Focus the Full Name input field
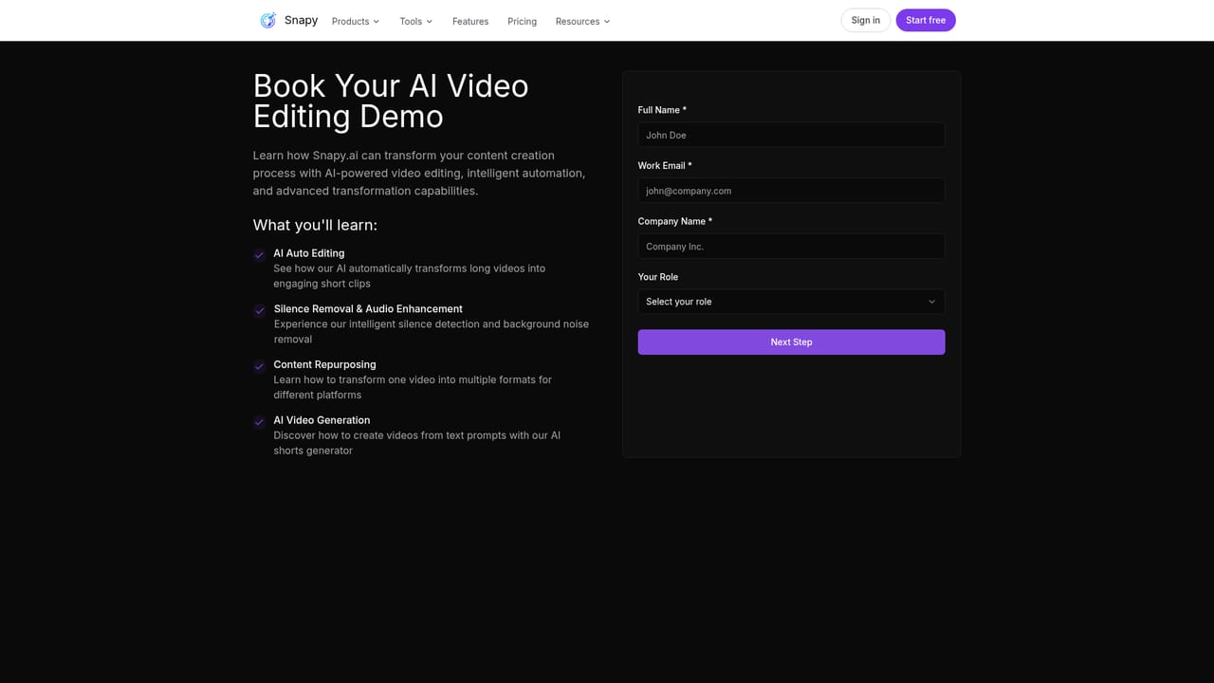The width and height of the screenshot is (1214, 683). click(791, 135)
